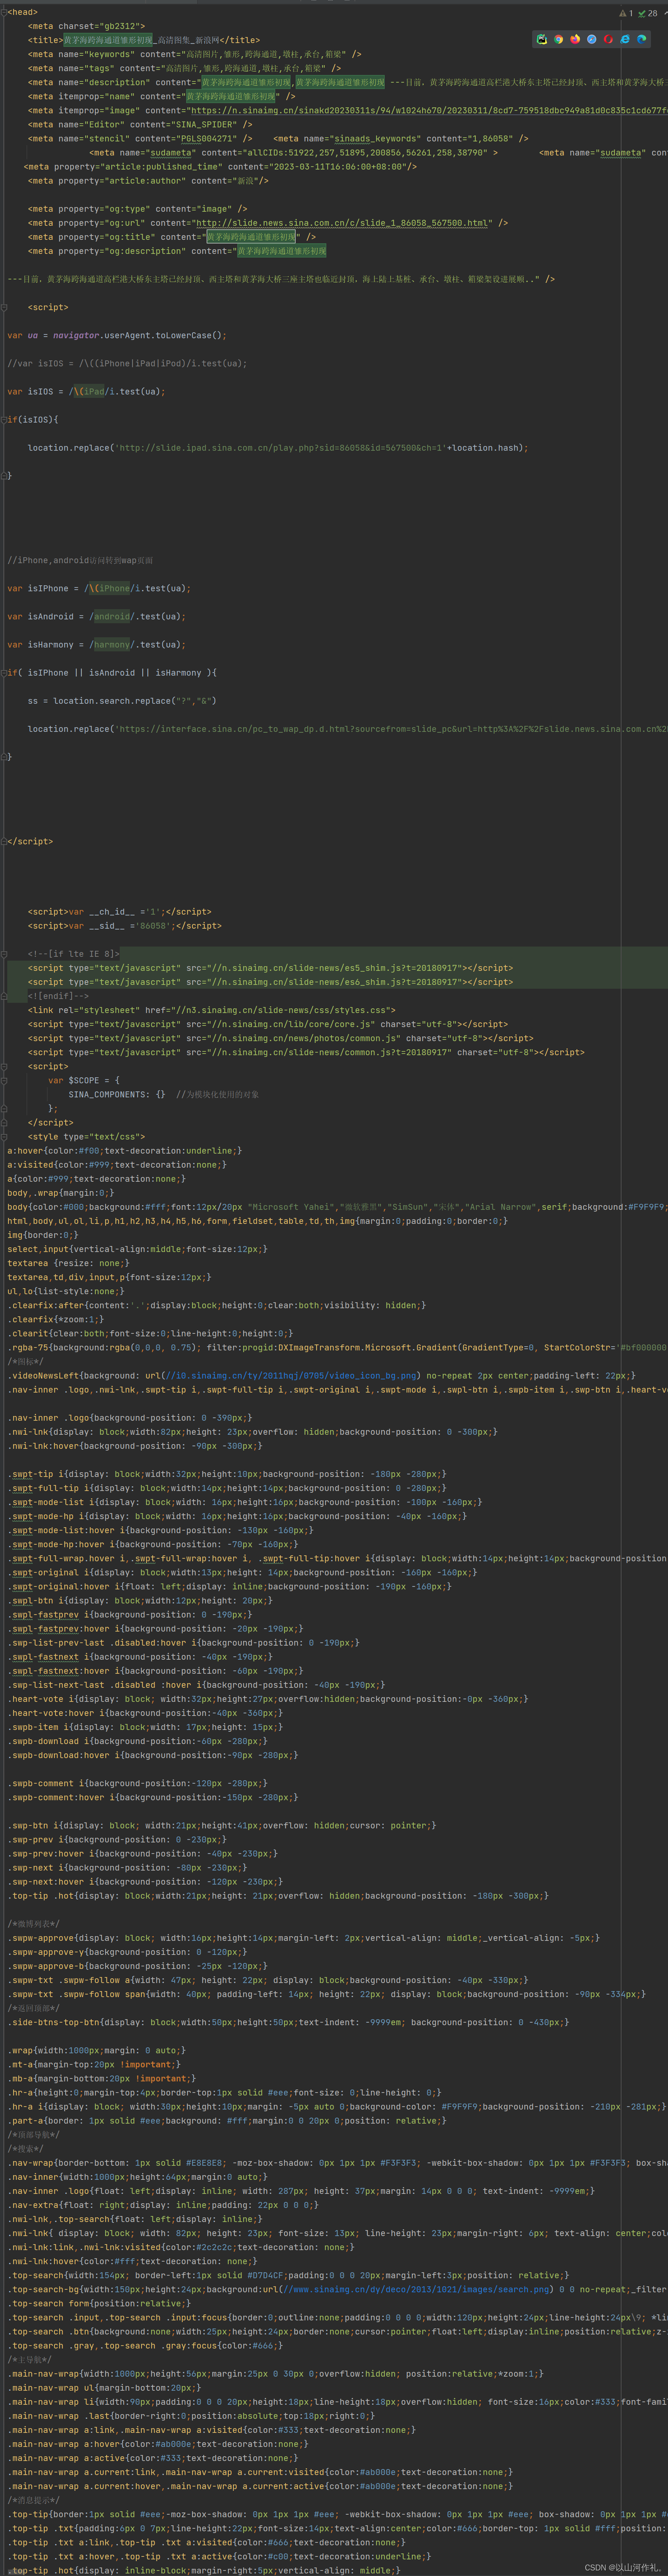
Task: Click the ss = location.search.replace line
Action: tap(122, 701)
